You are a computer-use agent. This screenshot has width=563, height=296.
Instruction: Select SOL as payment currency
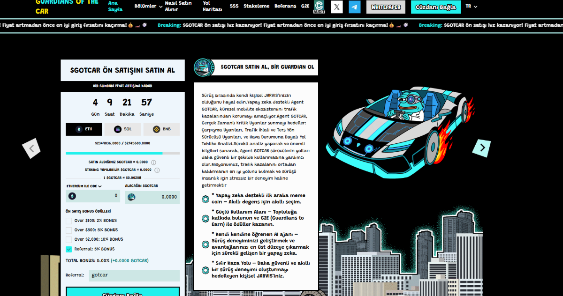(x=122, y=129)
